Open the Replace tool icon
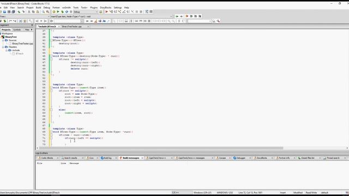The image size is (349, 196). [x=47, y=12]
